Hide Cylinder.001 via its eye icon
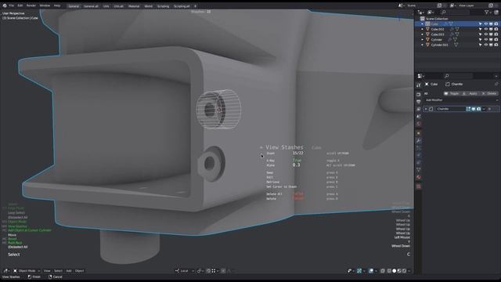 (486, 45)
